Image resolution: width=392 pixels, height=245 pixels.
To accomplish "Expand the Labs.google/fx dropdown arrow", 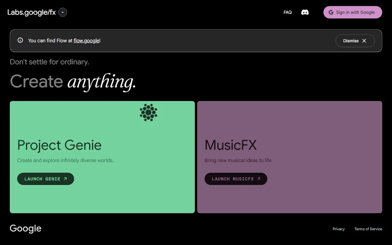I will [63, 12].
